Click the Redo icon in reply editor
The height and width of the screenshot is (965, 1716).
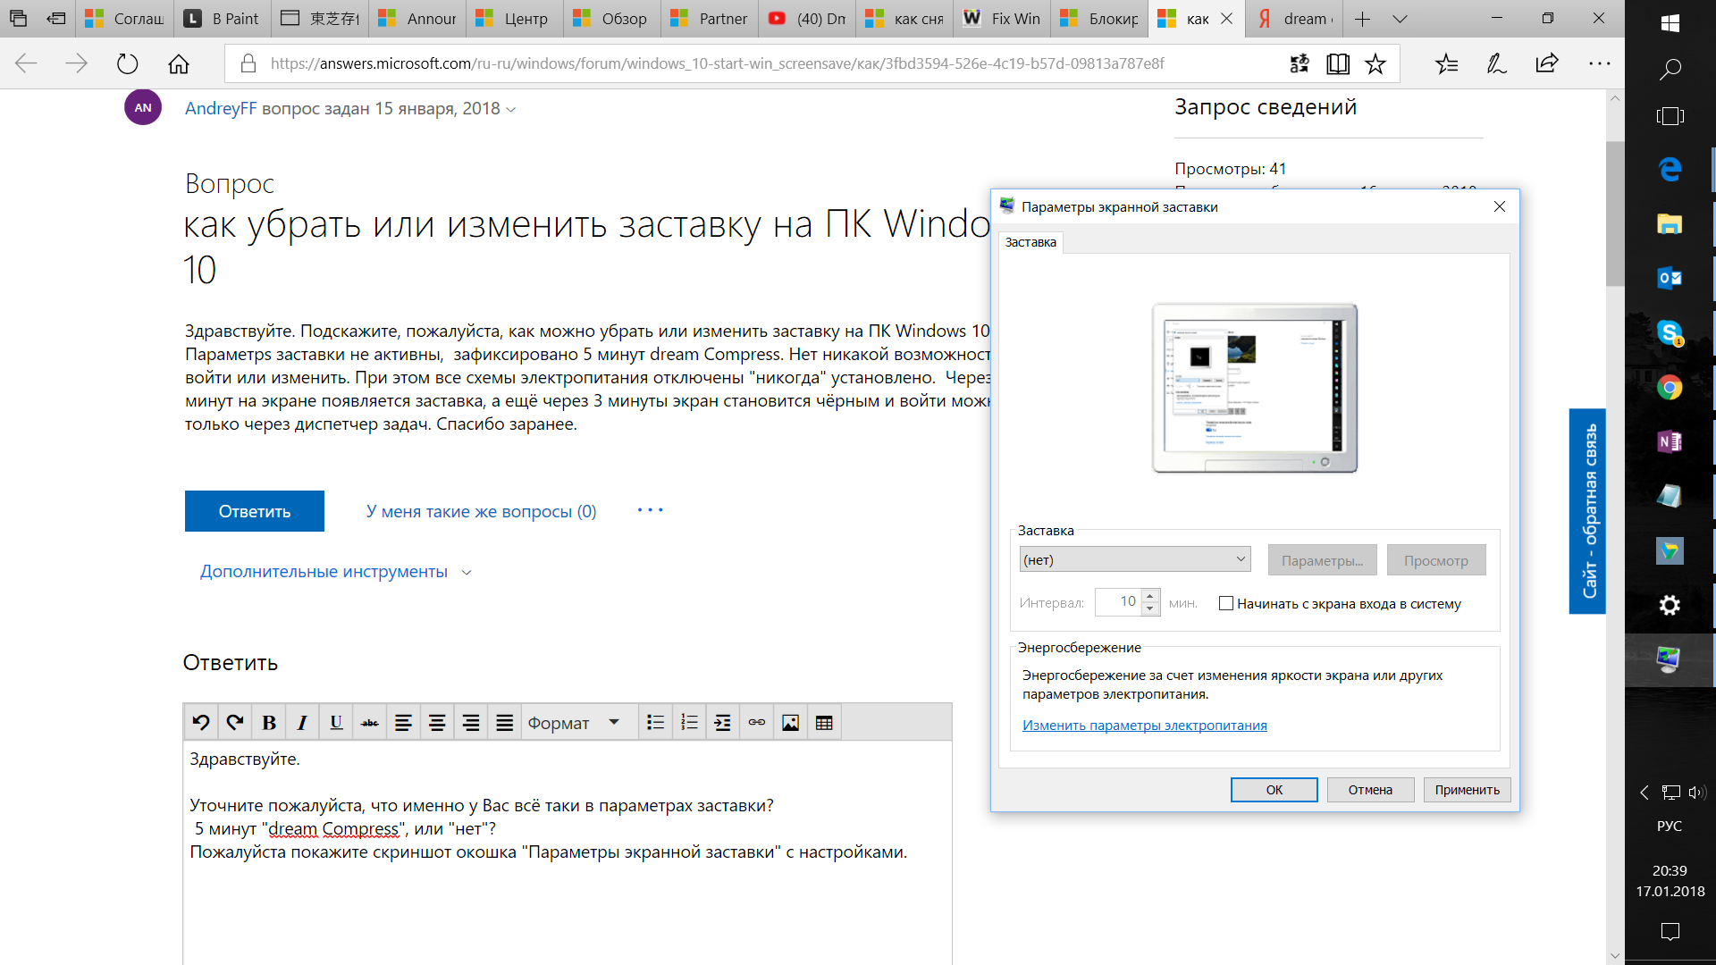235,722
